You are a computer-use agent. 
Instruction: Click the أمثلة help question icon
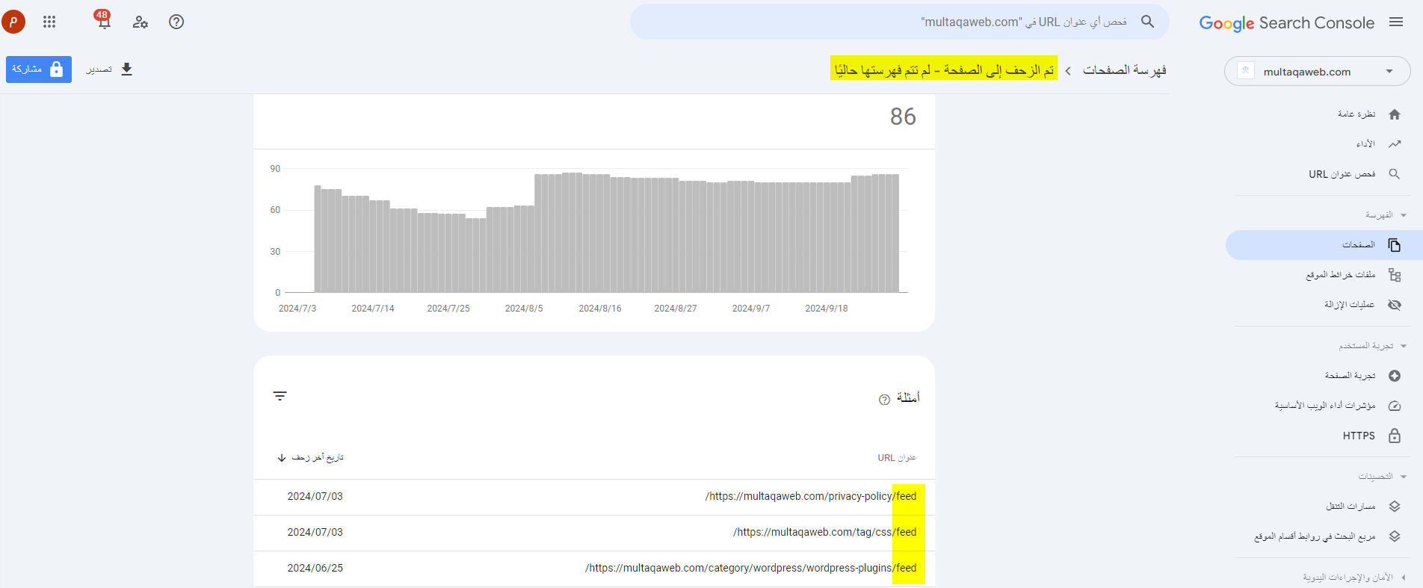pos(884,400)
